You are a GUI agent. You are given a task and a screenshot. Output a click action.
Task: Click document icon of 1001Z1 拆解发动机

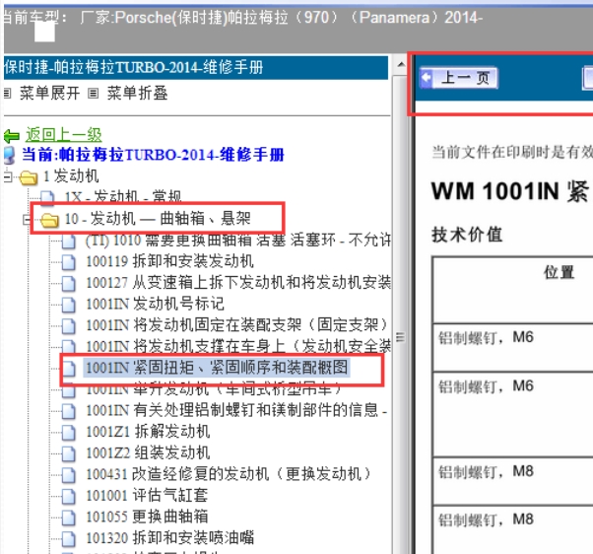click(x=68, y=432)
